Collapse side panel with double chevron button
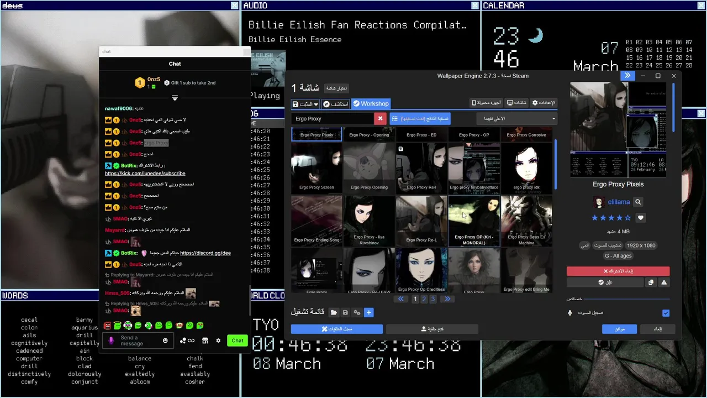The width and height of the screenshot is (707, 398). pos(627,76)
